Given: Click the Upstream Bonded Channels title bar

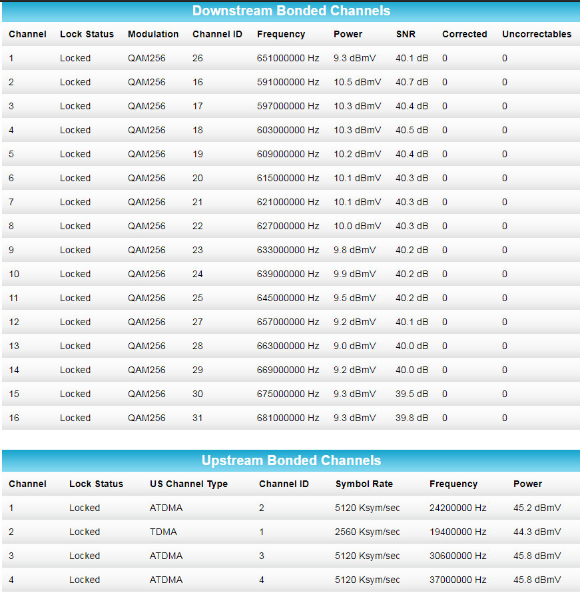Looking at the screenshot, I should 291,460.
